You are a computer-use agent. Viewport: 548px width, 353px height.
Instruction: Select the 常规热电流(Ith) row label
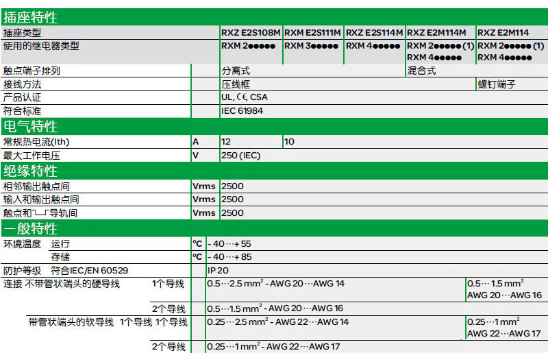point(36,142)
